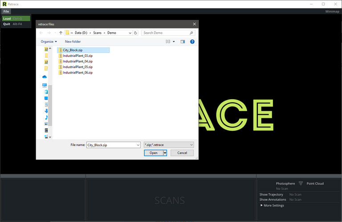Choose Load from the File menu
Screen dimensions: 342x222
(16, 19)
